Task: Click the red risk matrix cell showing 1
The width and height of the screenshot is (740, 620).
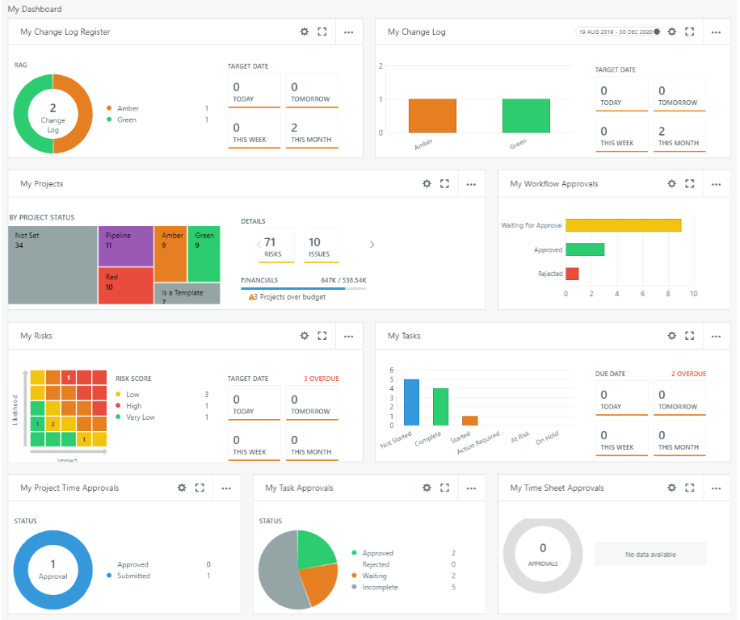Action: 69,378
